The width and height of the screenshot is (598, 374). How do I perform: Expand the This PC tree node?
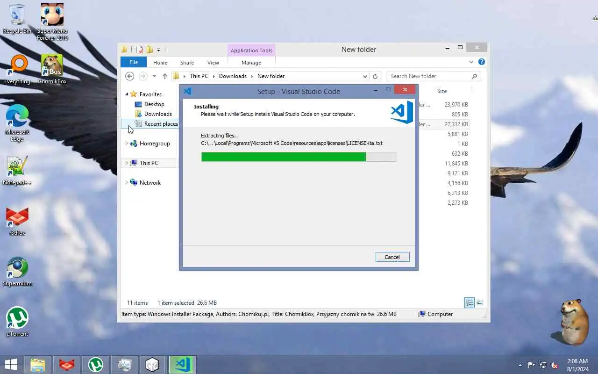point(127,163)
